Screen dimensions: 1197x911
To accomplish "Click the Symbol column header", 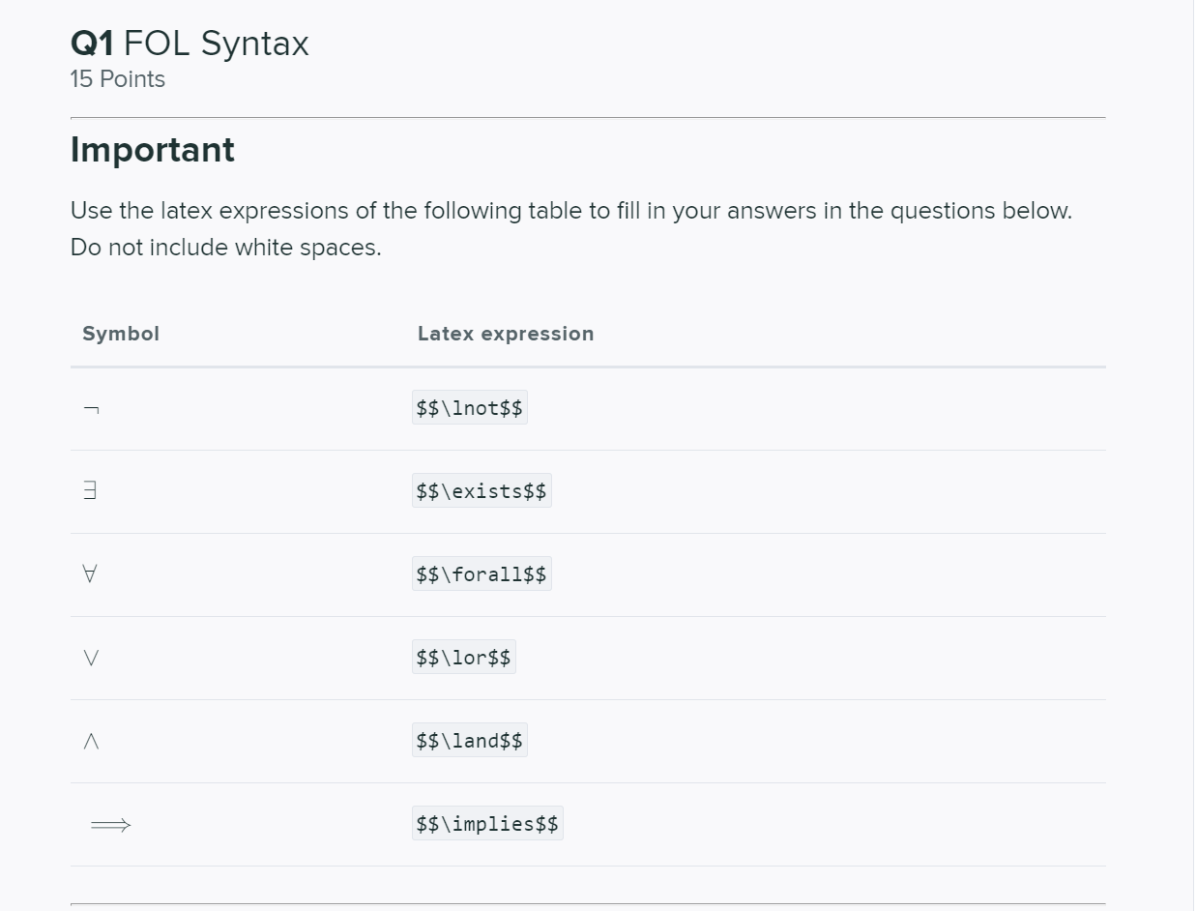I will (120, 334).
